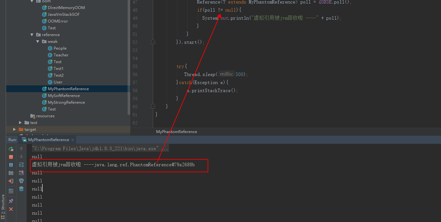Viewport: 441px width, 222px height.
Task: Close the MyPhantomReference run tab
Action: (x=73, y=140)
